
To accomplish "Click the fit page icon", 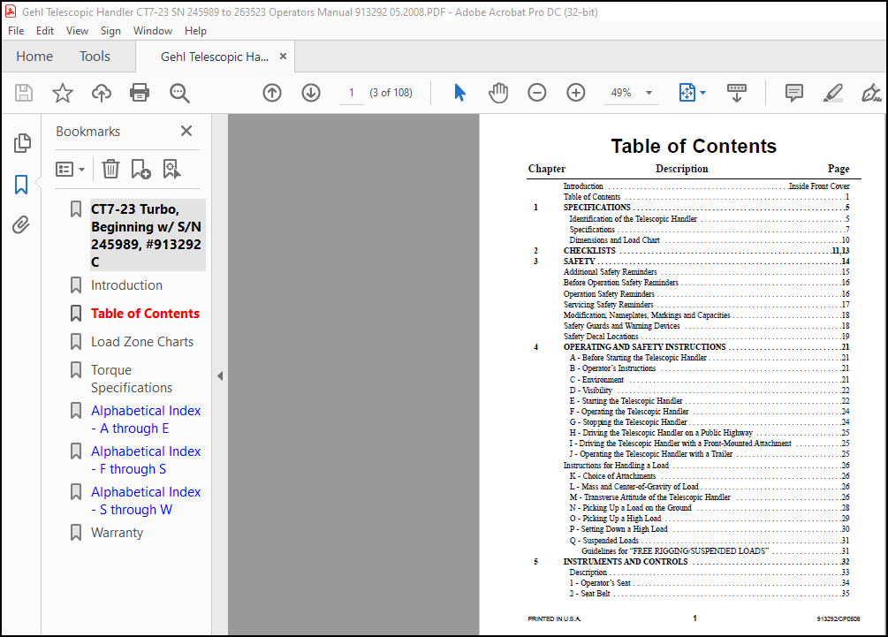I will 687,92.
